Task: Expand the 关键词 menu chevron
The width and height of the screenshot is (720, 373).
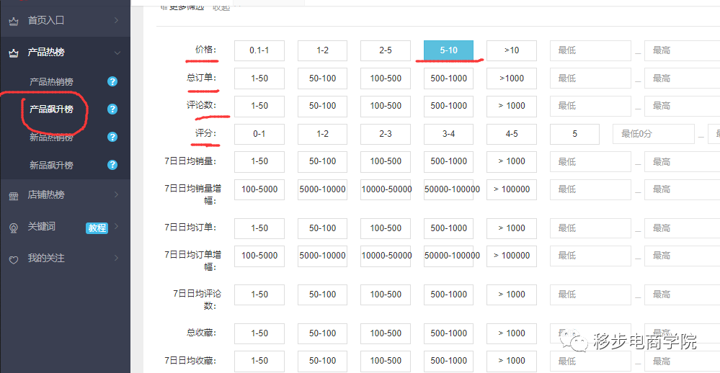Action: click(x=116, y=226)
